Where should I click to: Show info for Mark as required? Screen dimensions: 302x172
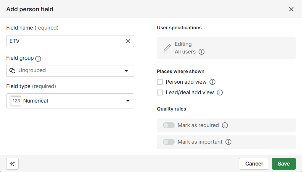tap(225, 125)
